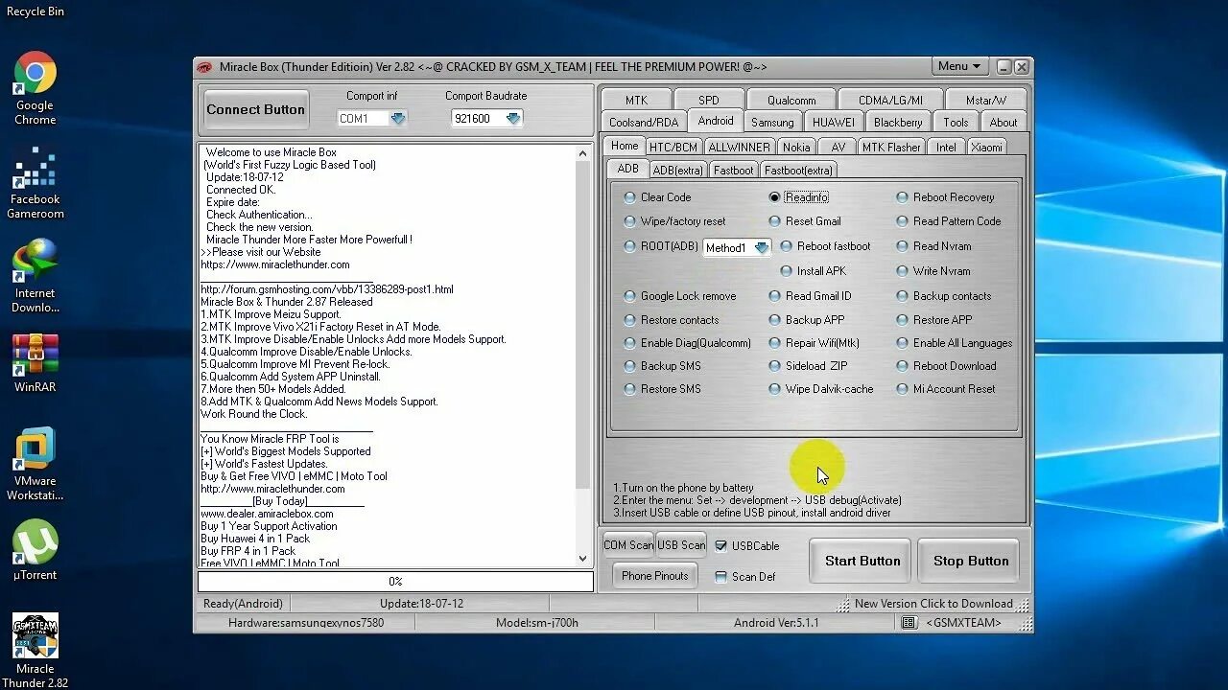The image size is (1228, 690).
Task: Choose Reset Gmail option
Action: click(805, 221)
